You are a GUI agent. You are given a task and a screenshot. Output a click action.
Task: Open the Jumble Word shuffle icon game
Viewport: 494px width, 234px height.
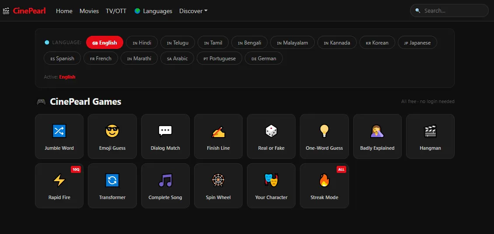point(59,131)
